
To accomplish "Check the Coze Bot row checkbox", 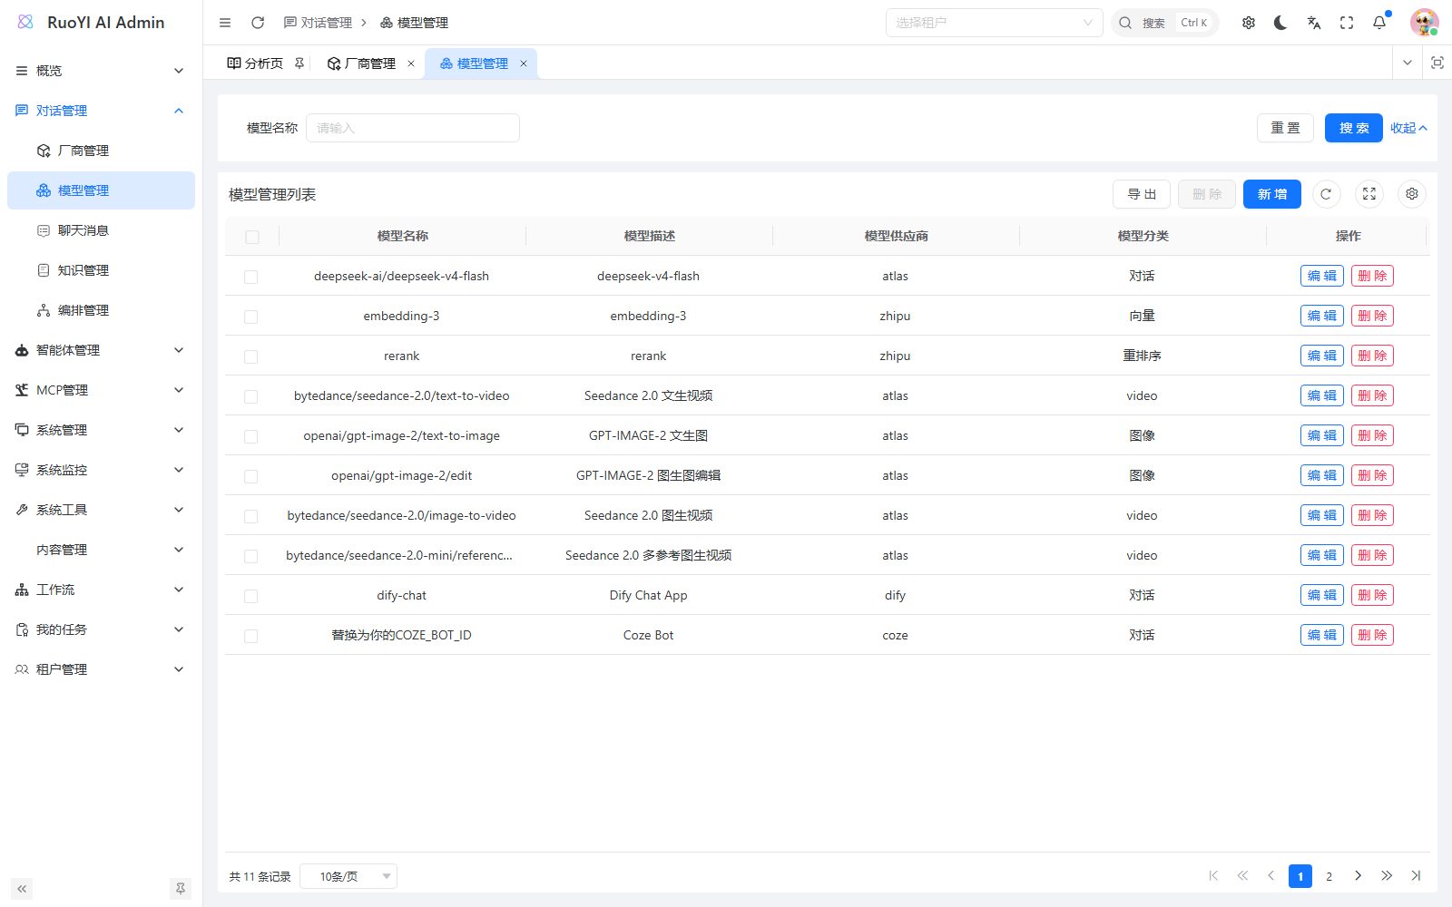I will pyautogui.click(x=251, y=636).
